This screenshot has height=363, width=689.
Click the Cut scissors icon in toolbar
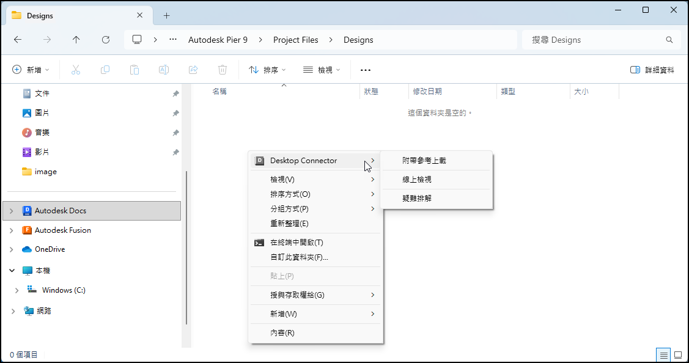click(76, 70)
